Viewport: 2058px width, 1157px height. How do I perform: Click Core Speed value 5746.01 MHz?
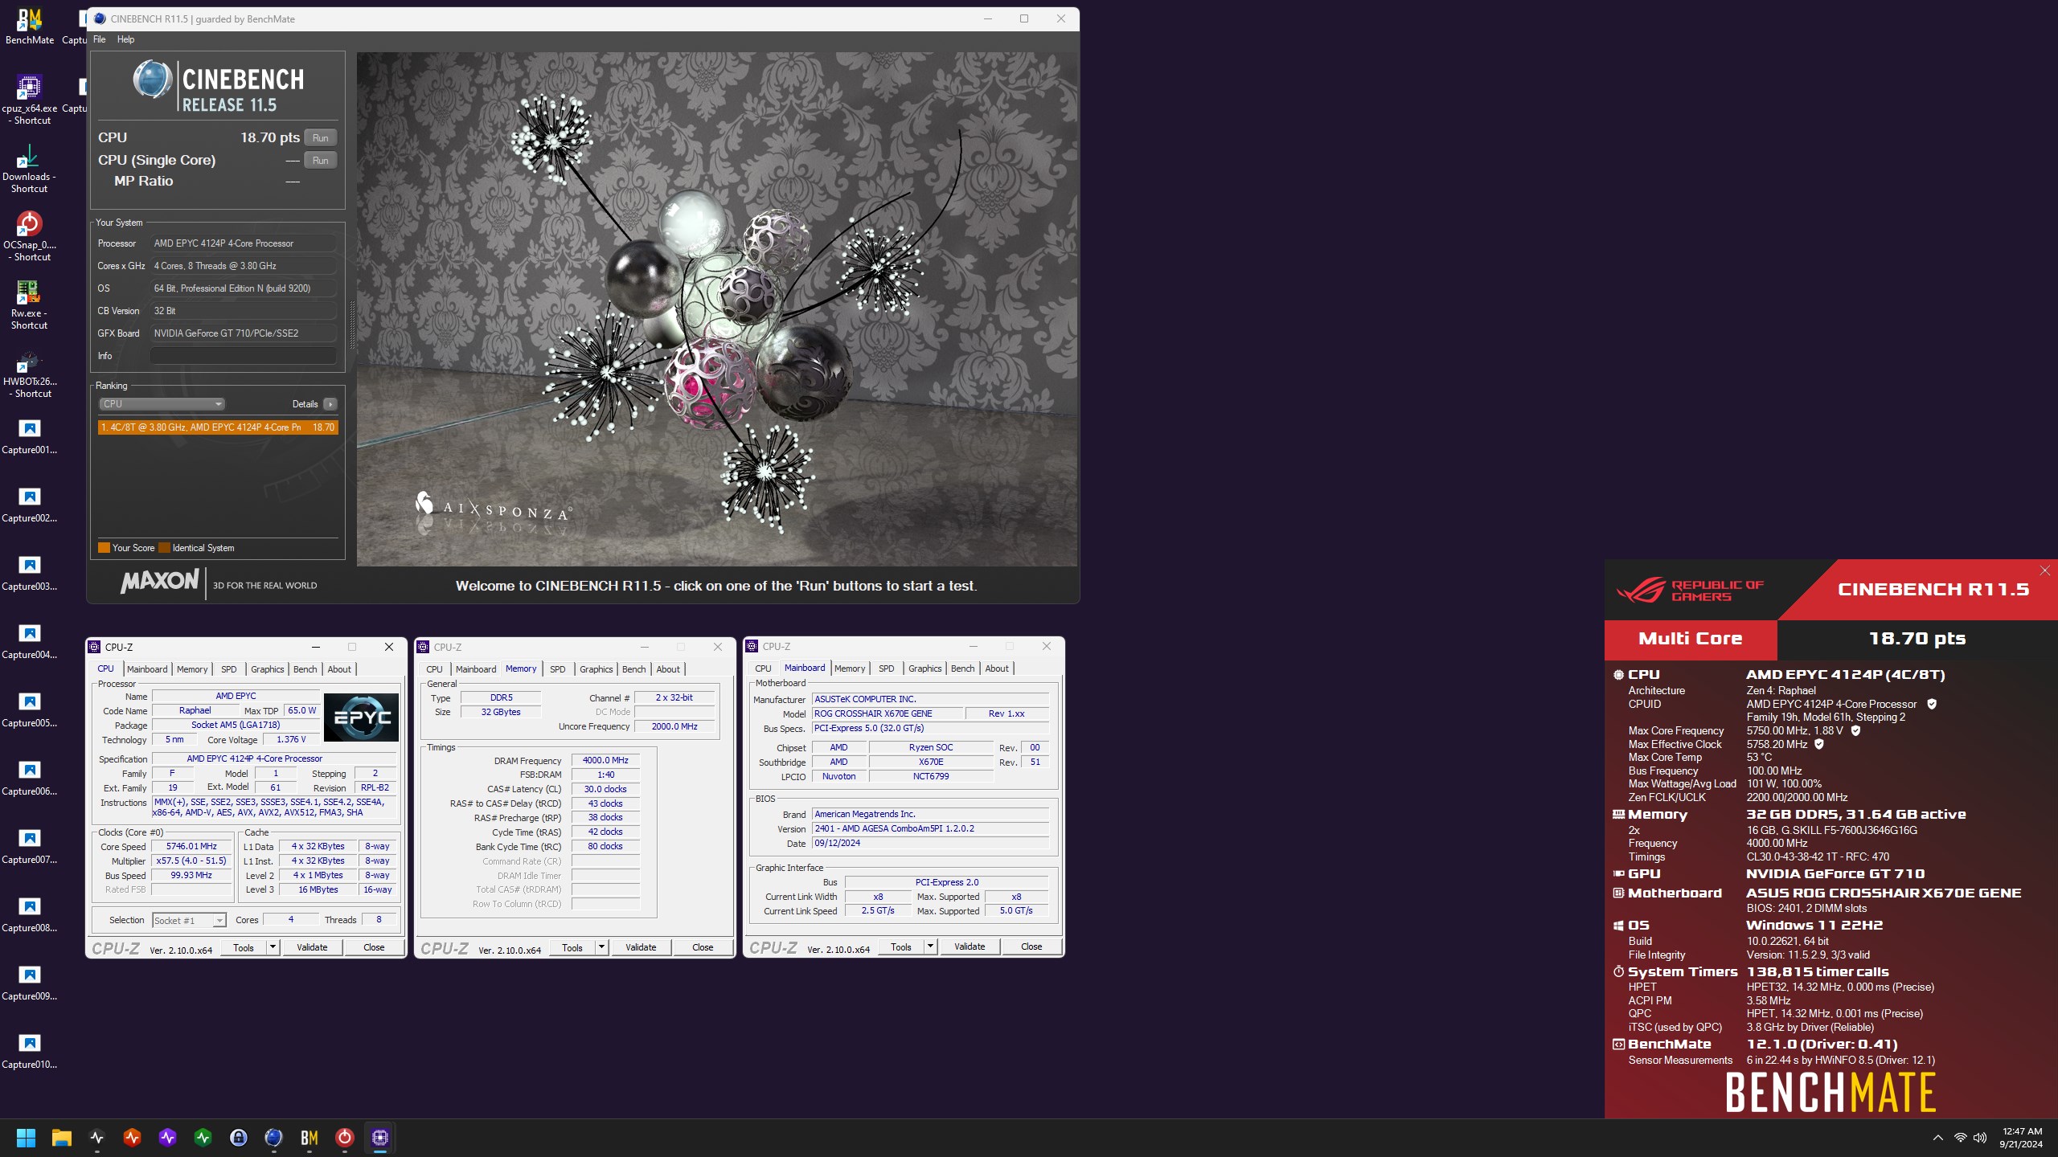[191, 846]
